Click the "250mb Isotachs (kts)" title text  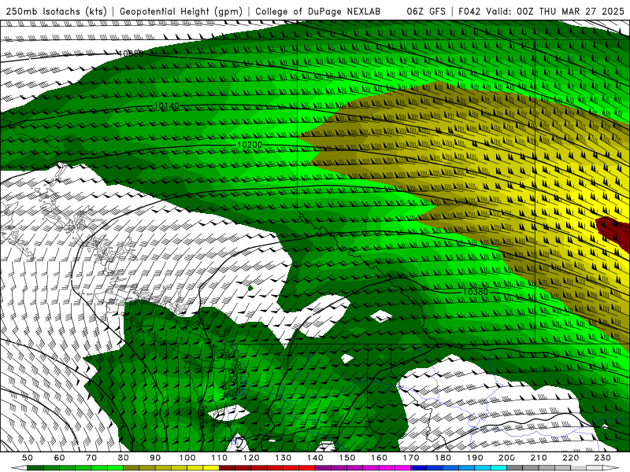(x=56, y=11)
